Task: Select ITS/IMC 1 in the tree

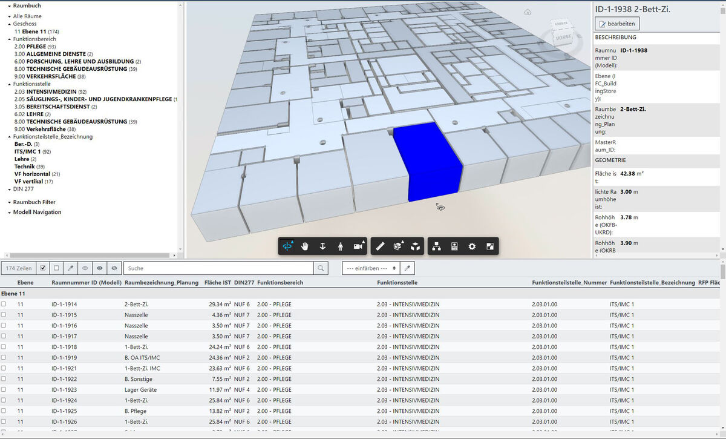Action: 27,151
